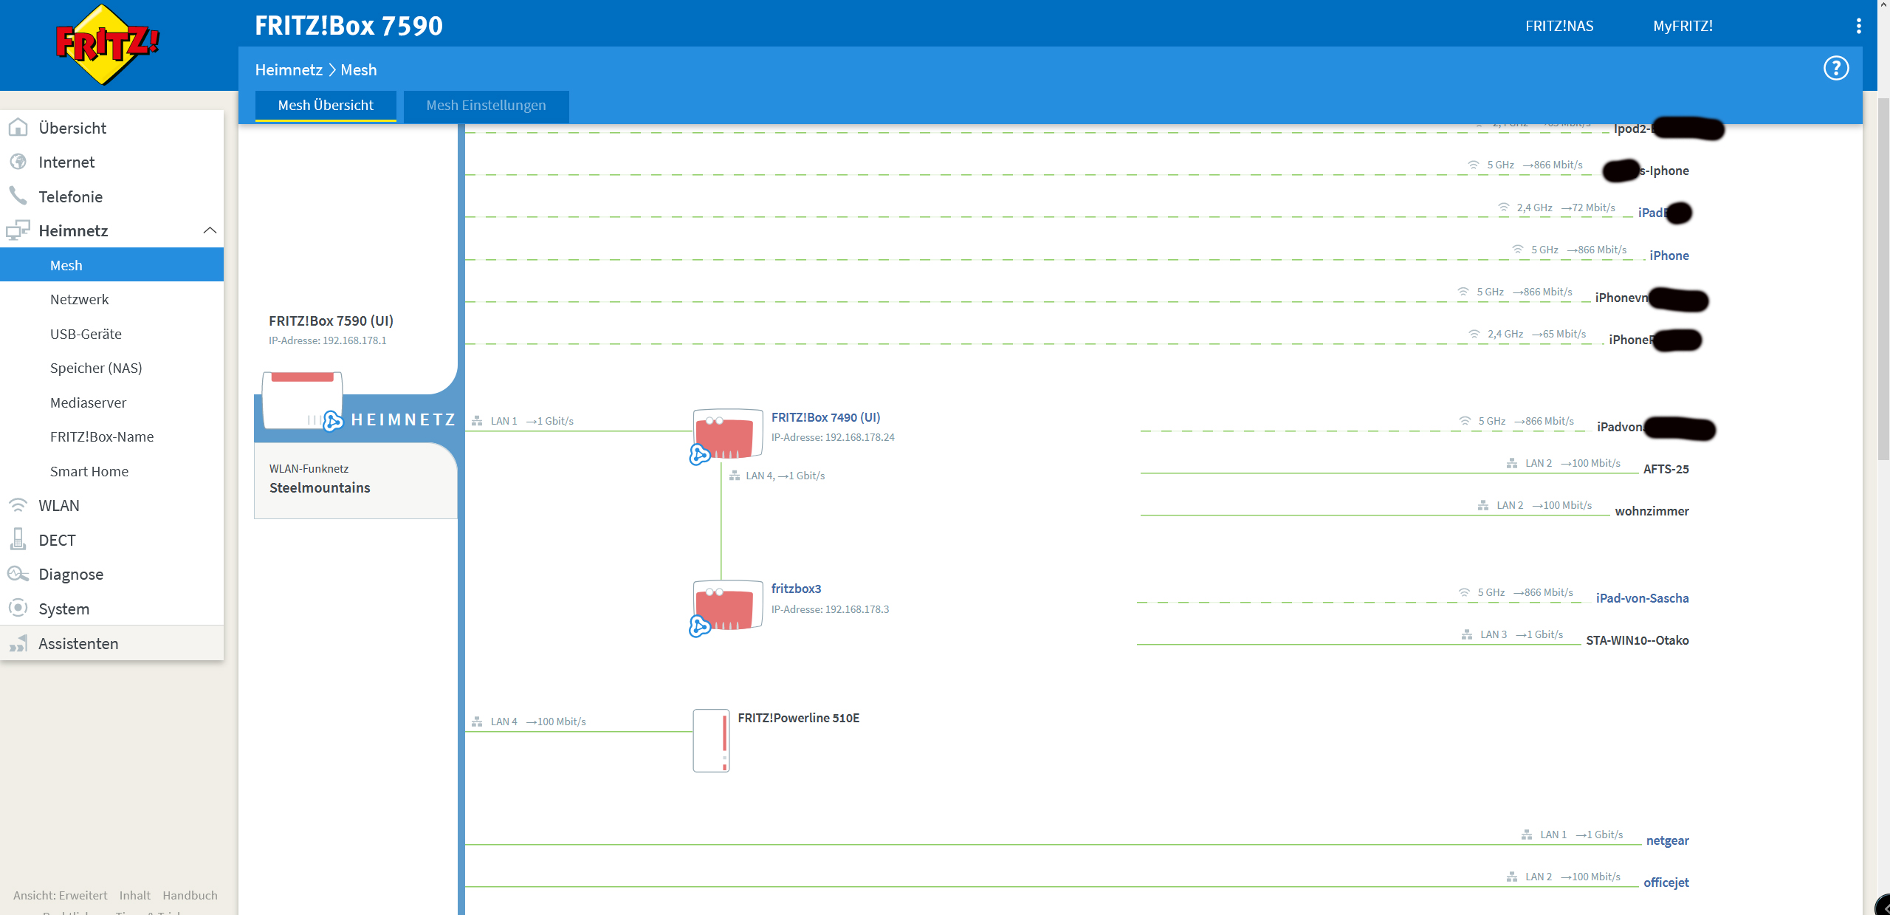Click the WLAN-Funknetz Steelmountains label

click(x=320, y=479)
